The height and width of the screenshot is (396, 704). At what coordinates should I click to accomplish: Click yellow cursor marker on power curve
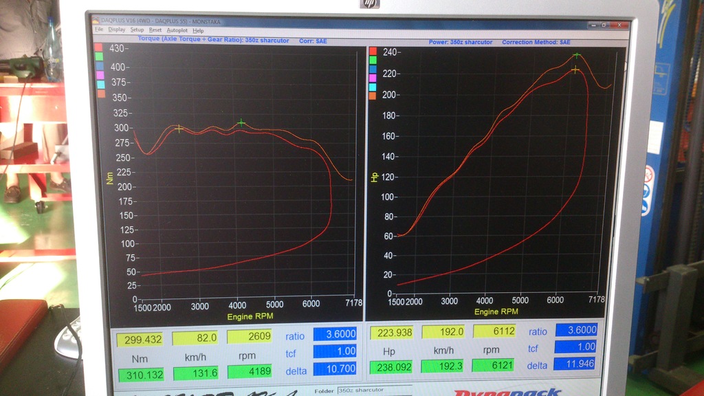coord(575,69)
